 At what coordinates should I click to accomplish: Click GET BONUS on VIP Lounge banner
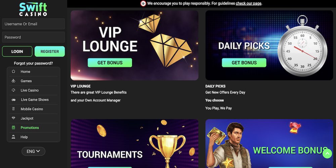110,62
